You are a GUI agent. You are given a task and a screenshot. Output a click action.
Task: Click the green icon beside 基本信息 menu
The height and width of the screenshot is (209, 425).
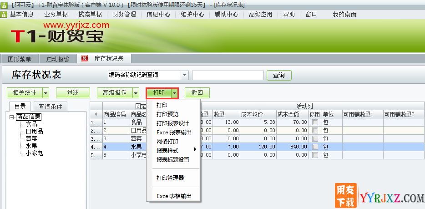(x=4, y=15)
